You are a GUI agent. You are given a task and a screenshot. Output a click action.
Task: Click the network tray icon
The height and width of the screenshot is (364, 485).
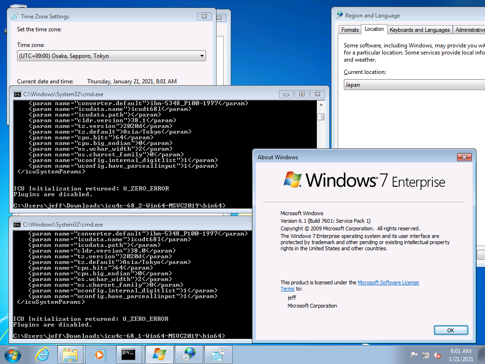426,355
